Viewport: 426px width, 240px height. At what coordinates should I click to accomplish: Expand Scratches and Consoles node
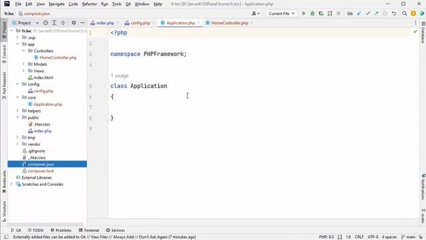pyautogui.click(x=12, y=184)
